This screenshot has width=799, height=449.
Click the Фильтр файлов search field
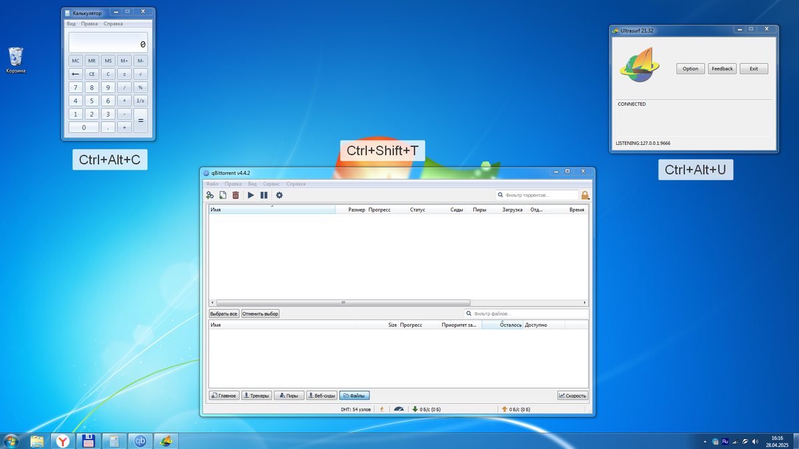[526, 313]
